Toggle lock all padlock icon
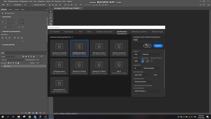 [18, 63]
